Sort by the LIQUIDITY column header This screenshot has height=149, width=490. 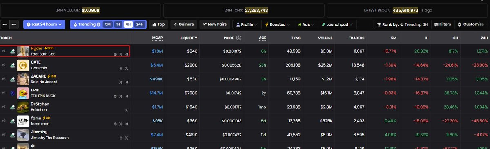point(189,38)
